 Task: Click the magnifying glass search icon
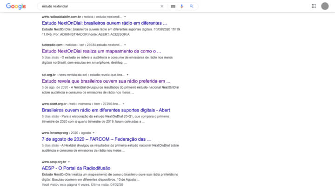tap(191, 6)
